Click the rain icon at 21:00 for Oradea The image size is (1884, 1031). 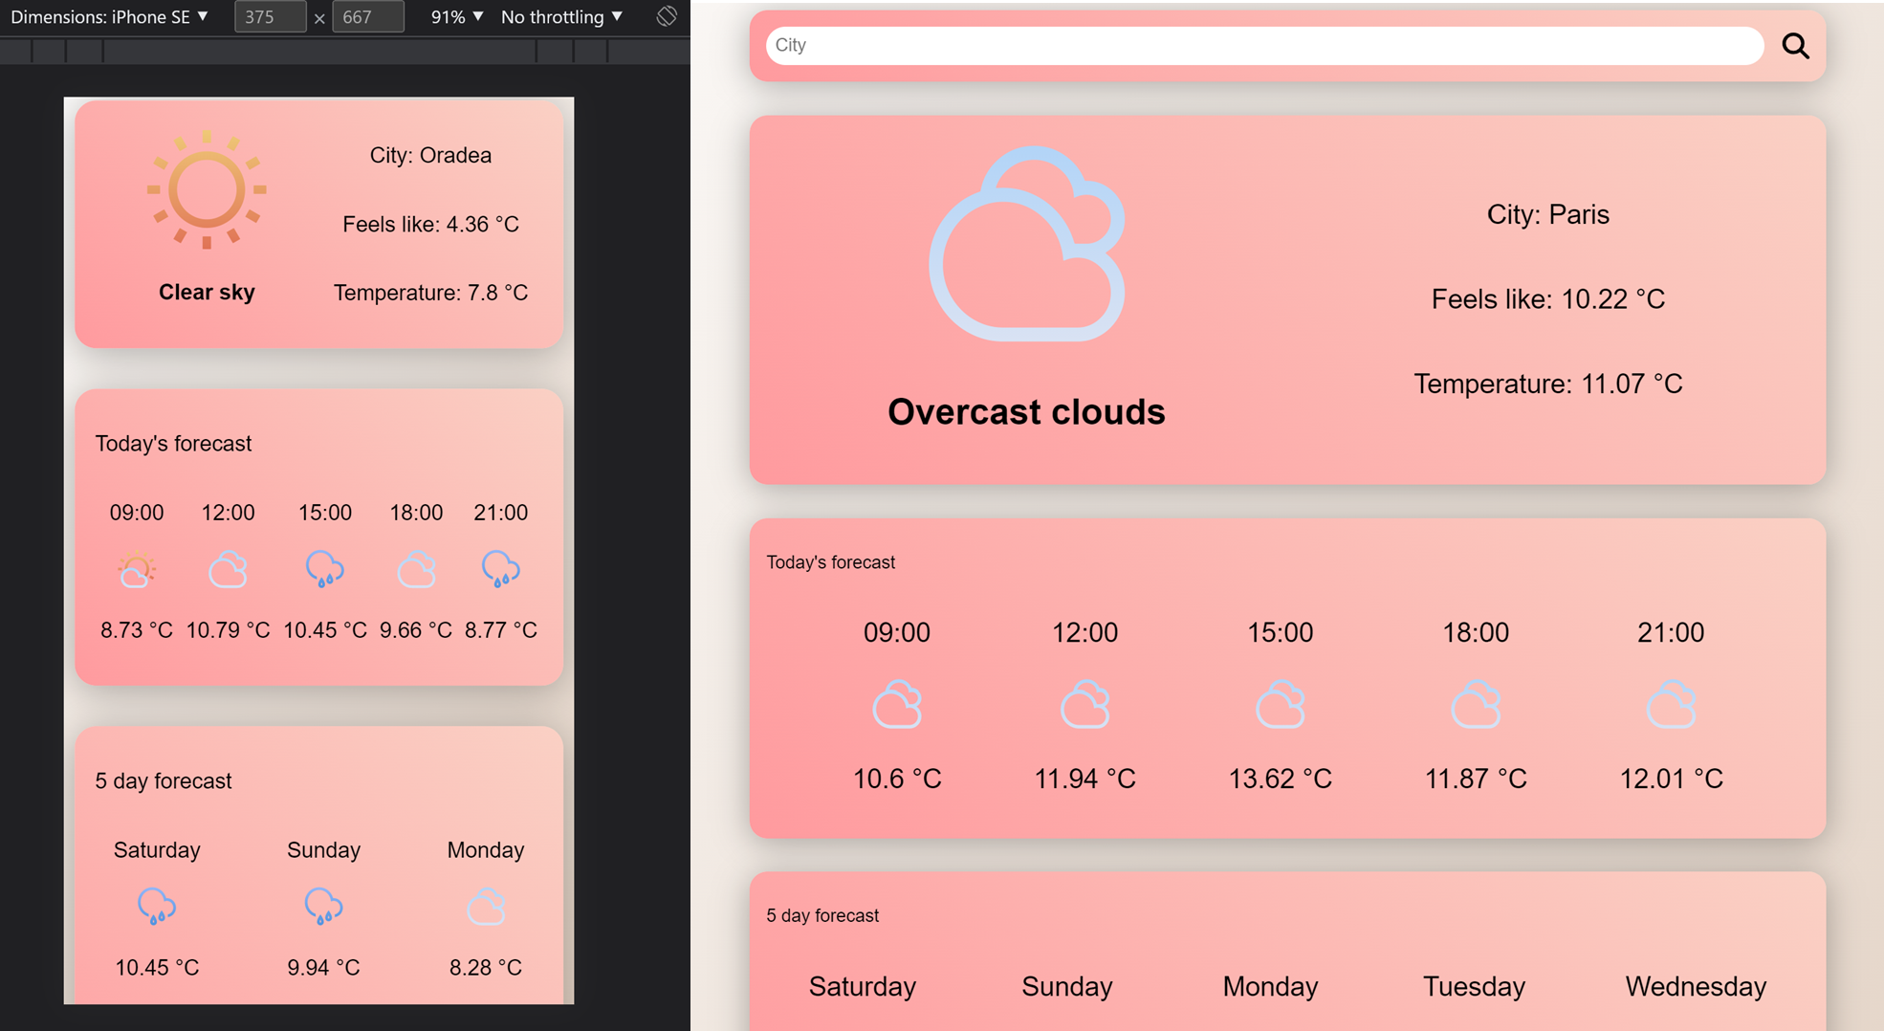[500, 569]
